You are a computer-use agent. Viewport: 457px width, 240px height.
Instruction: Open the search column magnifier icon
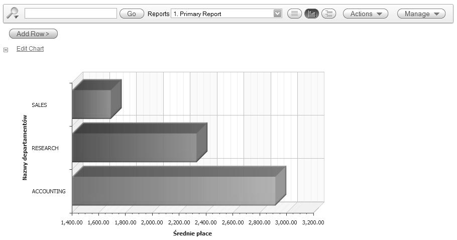(13, 14)
